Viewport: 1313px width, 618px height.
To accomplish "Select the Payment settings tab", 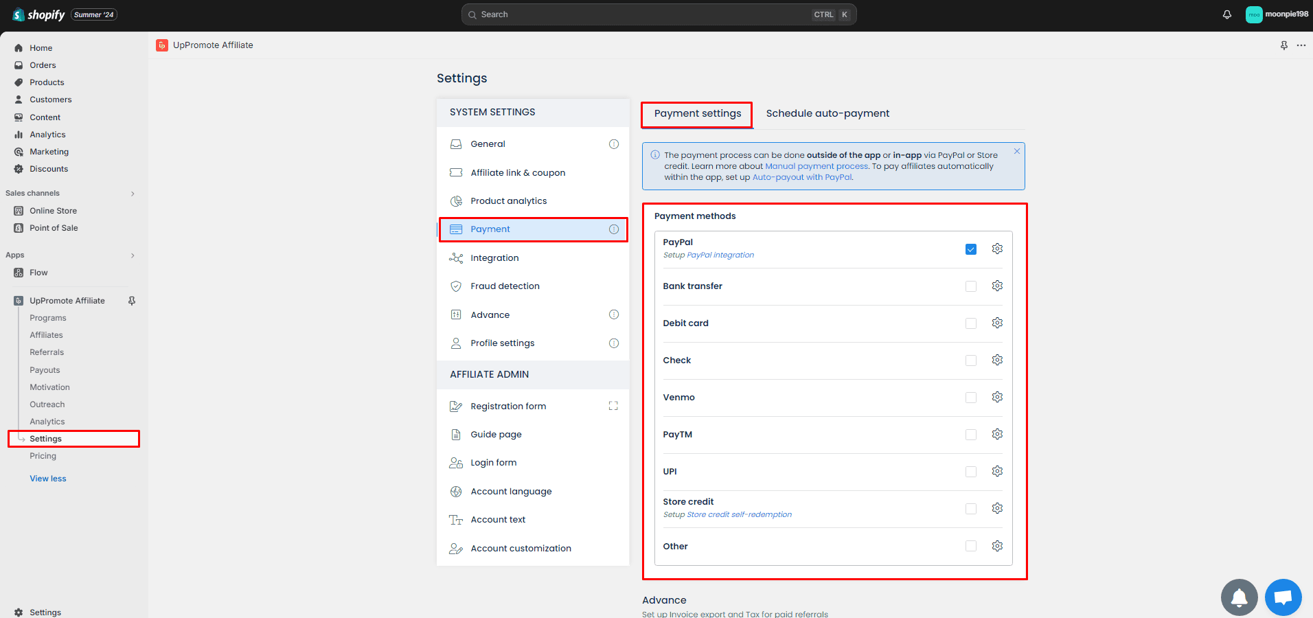I will (698, 113).
